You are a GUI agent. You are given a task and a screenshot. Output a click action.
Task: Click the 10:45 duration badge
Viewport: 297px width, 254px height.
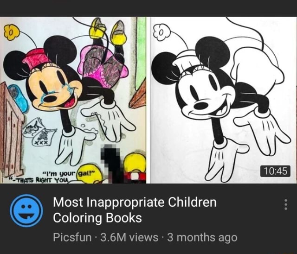tap(277, 171)
